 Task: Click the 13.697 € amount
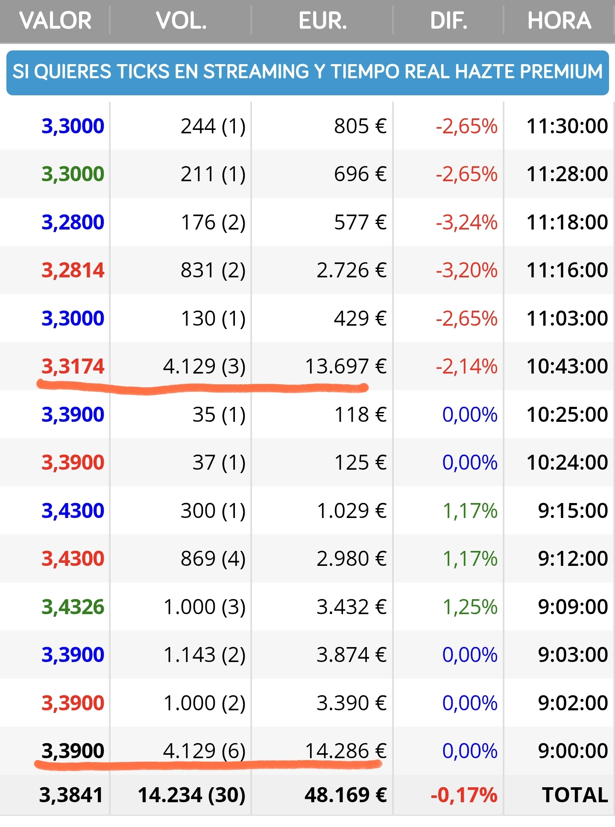(x=346, y=366)
